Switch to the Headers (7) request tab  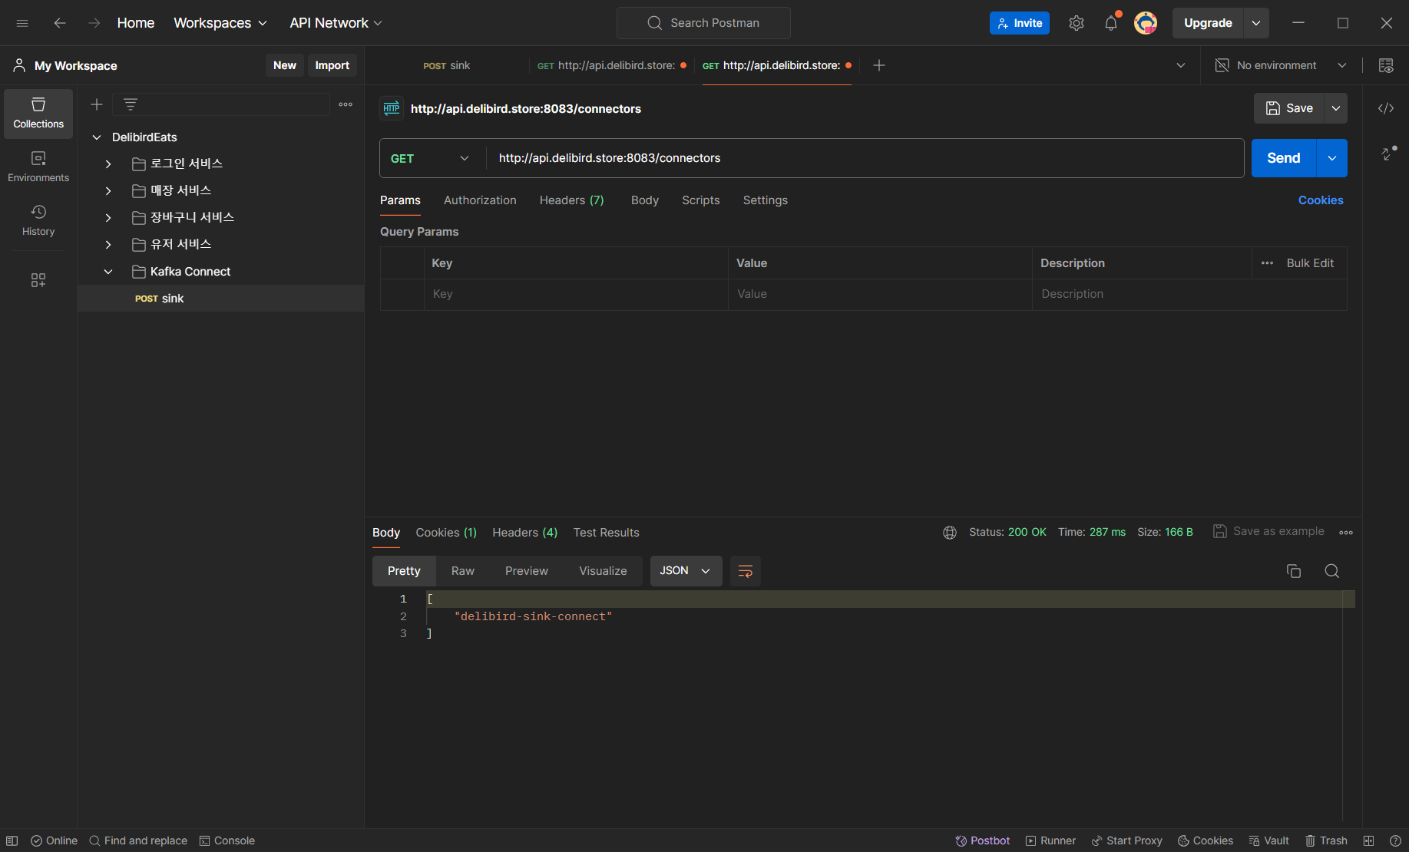pos(572,200)
